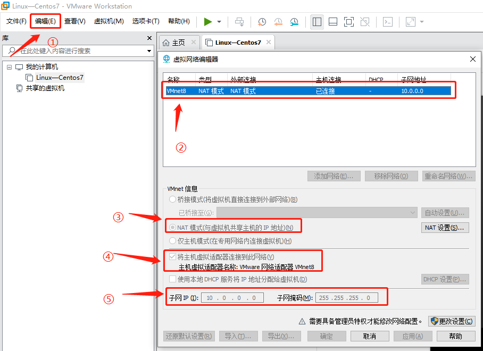The image size is (483, 351).
Task: Select 共享的虚拟机 in the library
Action: (x=45, y=88)
